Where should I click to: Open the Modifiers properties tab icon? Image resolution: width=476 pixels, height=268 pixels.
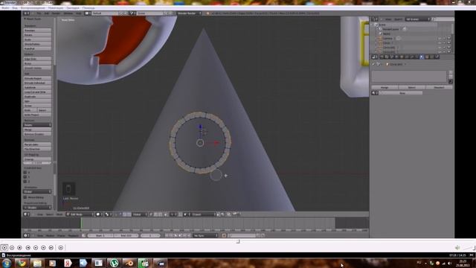pos(412,57)
